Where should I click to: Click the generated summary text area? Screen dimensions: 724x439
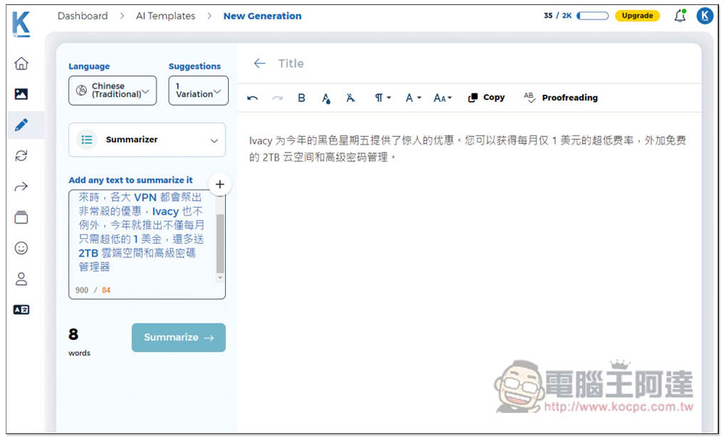click(468, 148)
